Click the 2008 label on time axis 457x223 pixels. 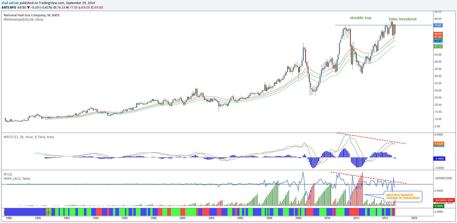(298, 218)
